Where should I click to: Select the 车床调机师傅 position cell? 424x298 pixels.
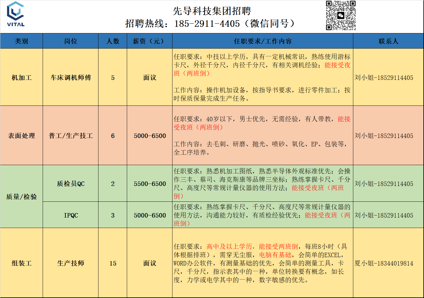point(71,77)
